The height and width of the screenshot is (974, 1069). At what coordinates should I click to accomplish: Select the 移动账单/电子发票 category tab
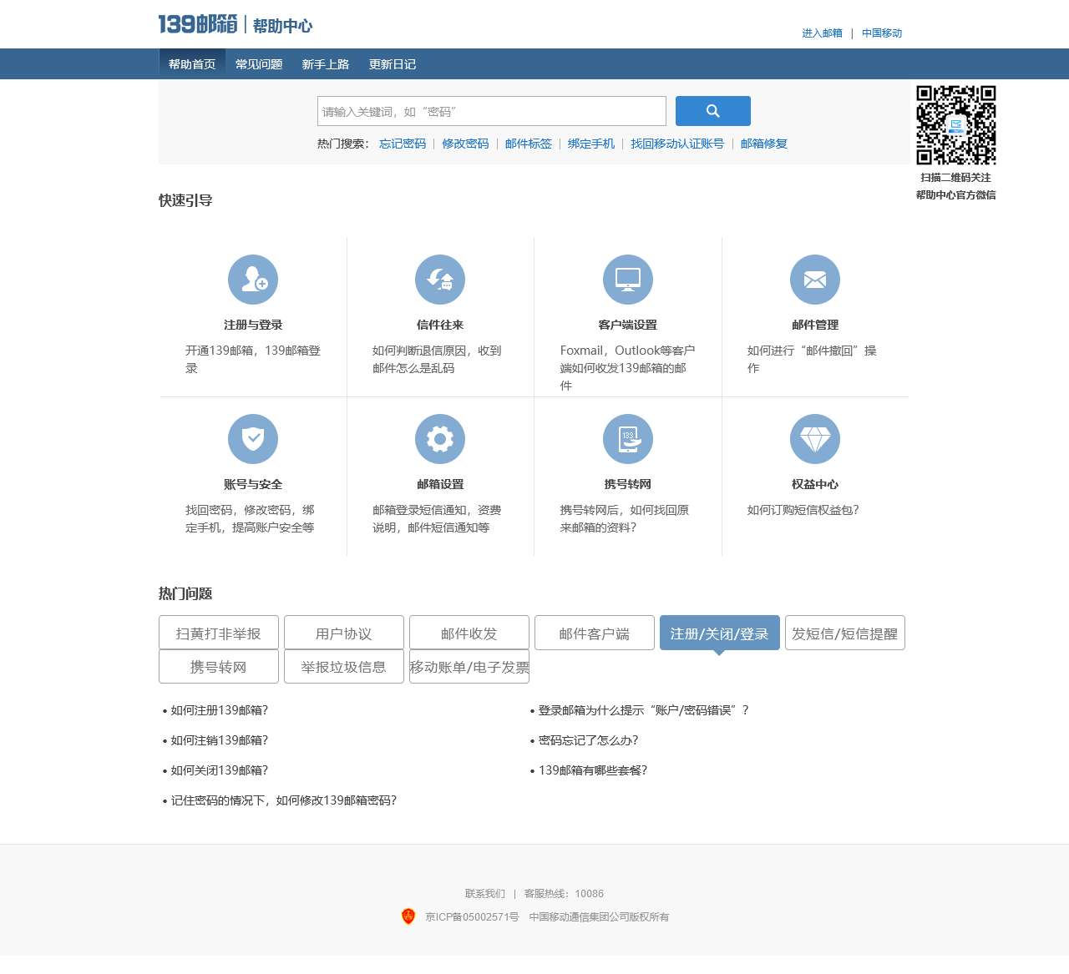[469, 666]
